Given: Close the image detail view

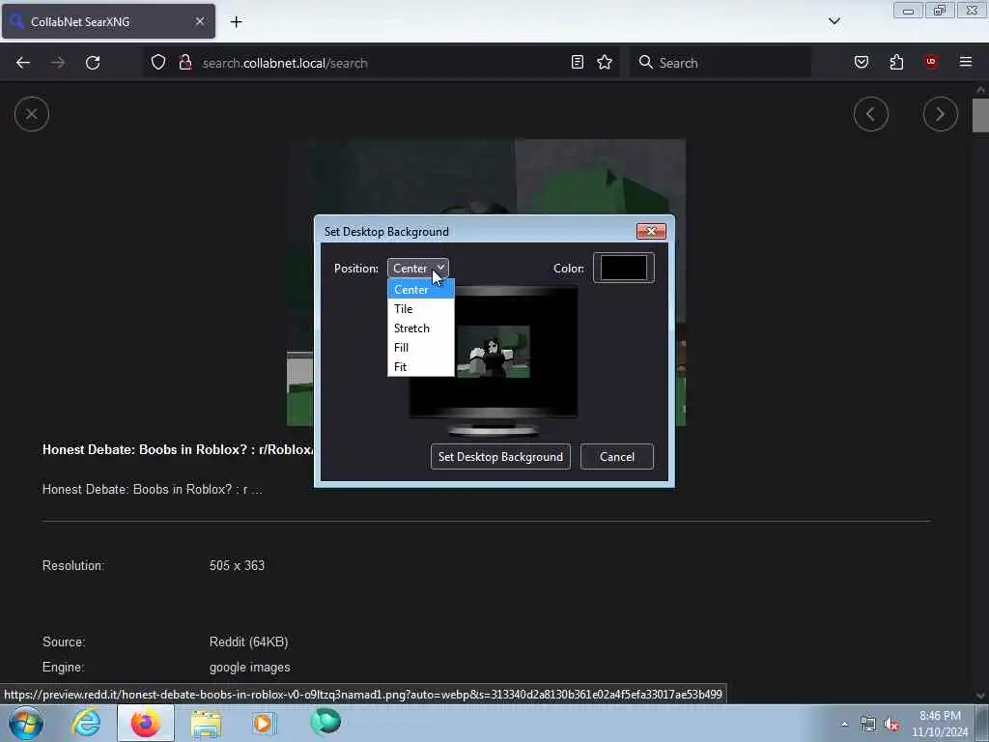Looking at the screenshot, I should click(x=32, y=114).
